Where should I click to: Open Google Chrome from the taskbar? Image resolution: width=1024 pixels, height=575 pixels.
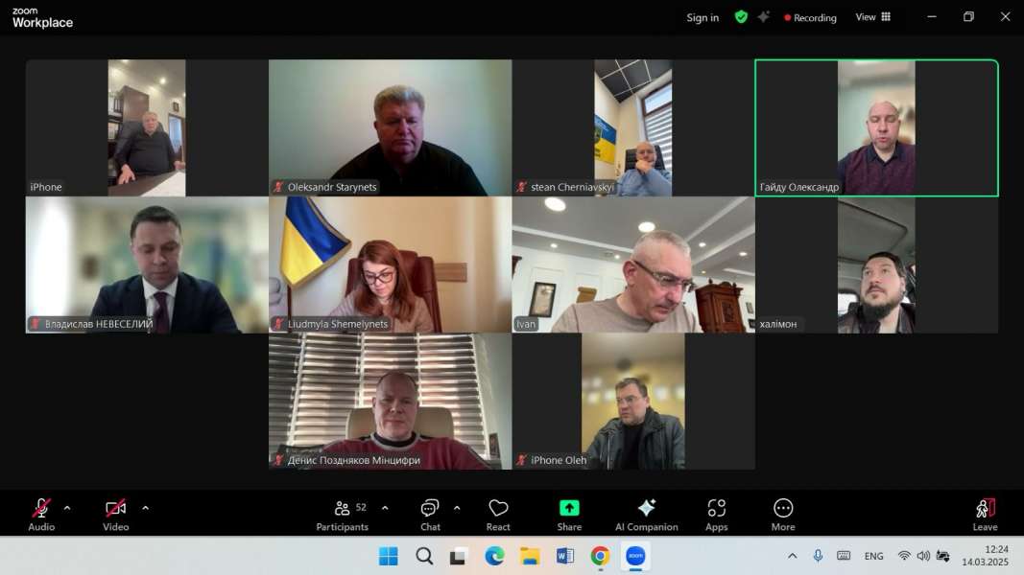pyautogui.click(x=600, y=556)
